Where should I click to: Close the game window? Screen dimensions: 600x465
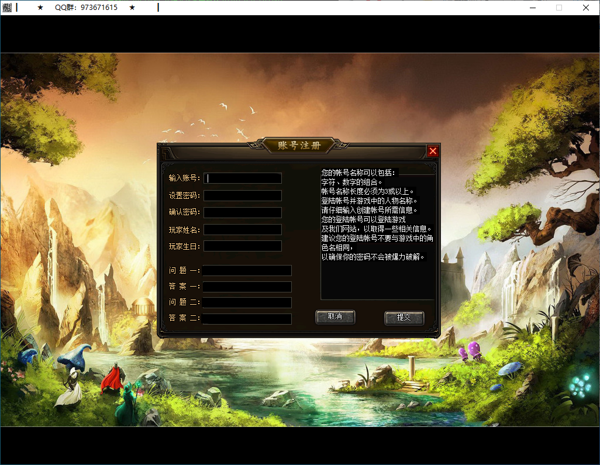(586, 8)
